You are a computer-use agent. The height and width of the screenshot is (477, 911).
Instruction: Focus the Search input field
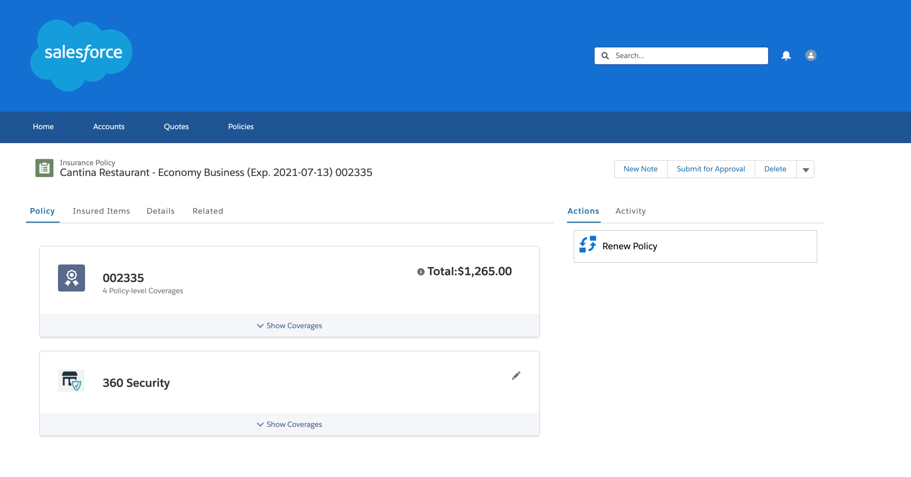click(681, 55)
